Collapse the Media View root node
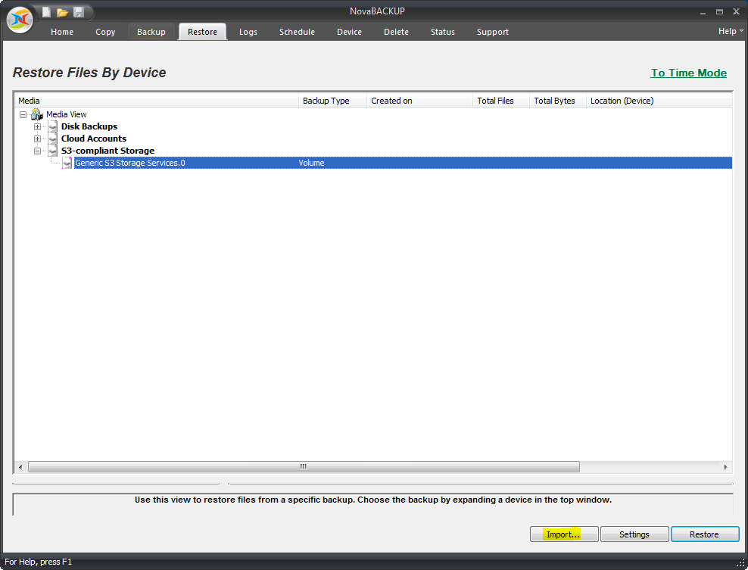This screenshot has width=748, height=570. tap(23, 114)
